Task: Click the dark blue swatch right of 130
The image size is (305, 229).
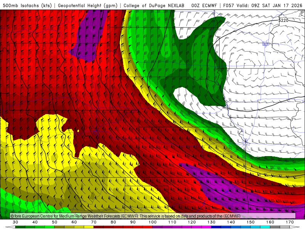Action: tap(216, 227)
